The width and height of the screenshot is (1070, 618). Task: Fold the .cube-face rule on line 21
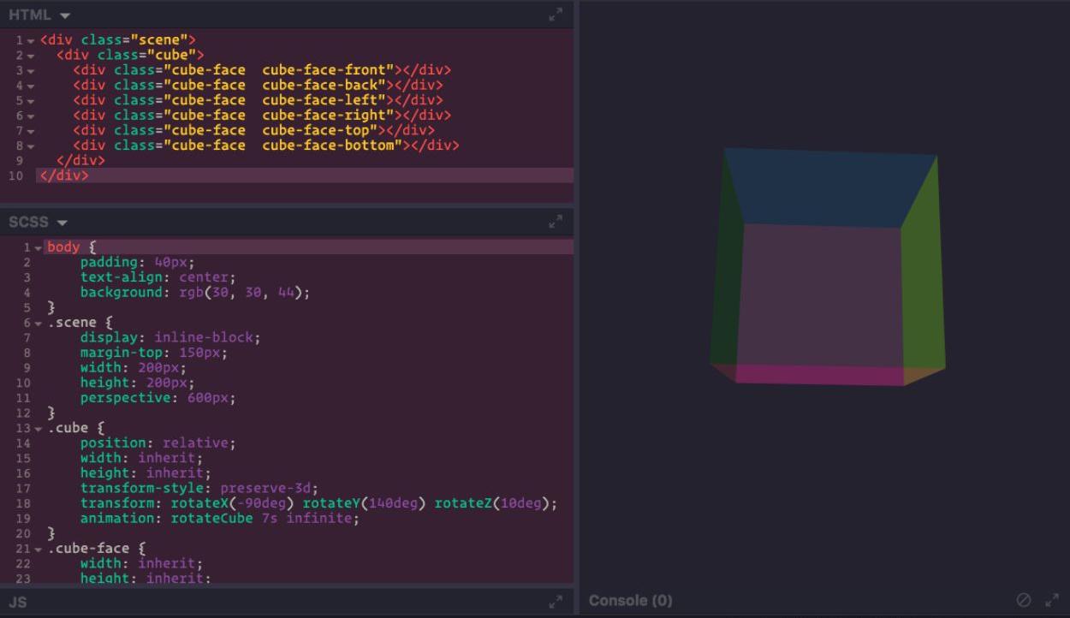[38, 550]
